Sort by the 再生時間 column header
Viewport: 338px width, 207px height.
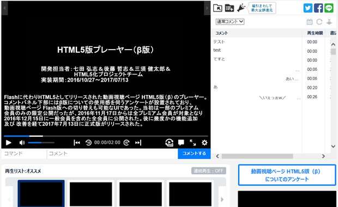click(x=315, y=33)
